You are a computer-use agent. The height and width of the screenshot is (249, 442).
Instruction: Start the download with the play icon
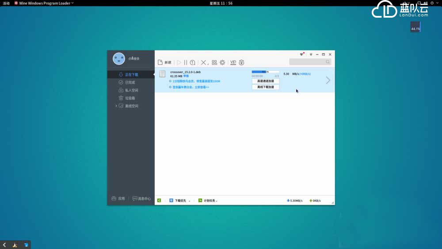click(179, 62)
